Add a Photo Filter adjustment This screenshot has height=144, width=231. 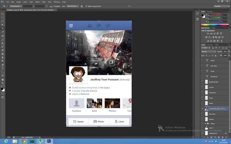(x=216, y=37)
